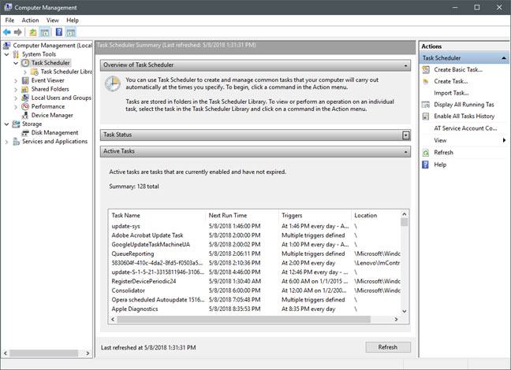Sort by Triggers column header

[x=292, y=216]
